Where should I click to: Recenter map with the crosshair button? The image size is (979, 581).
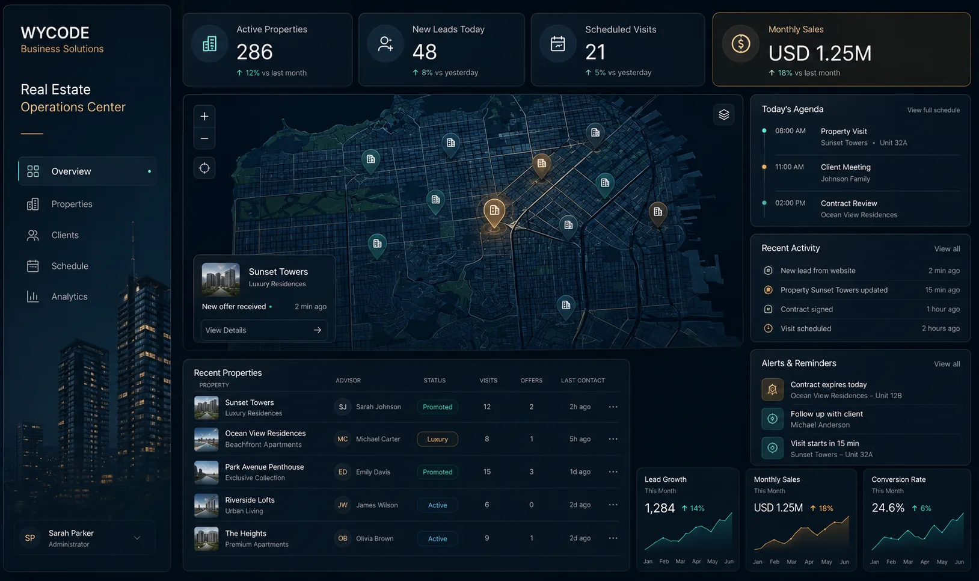204,168
